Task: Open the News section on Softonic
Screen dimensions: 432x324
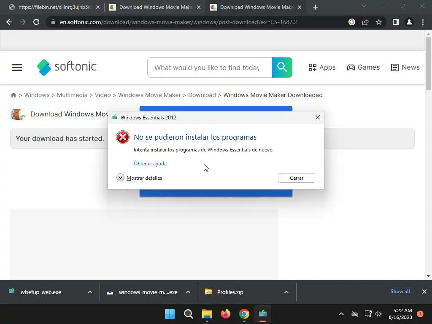Action: [x=405, y=67]
